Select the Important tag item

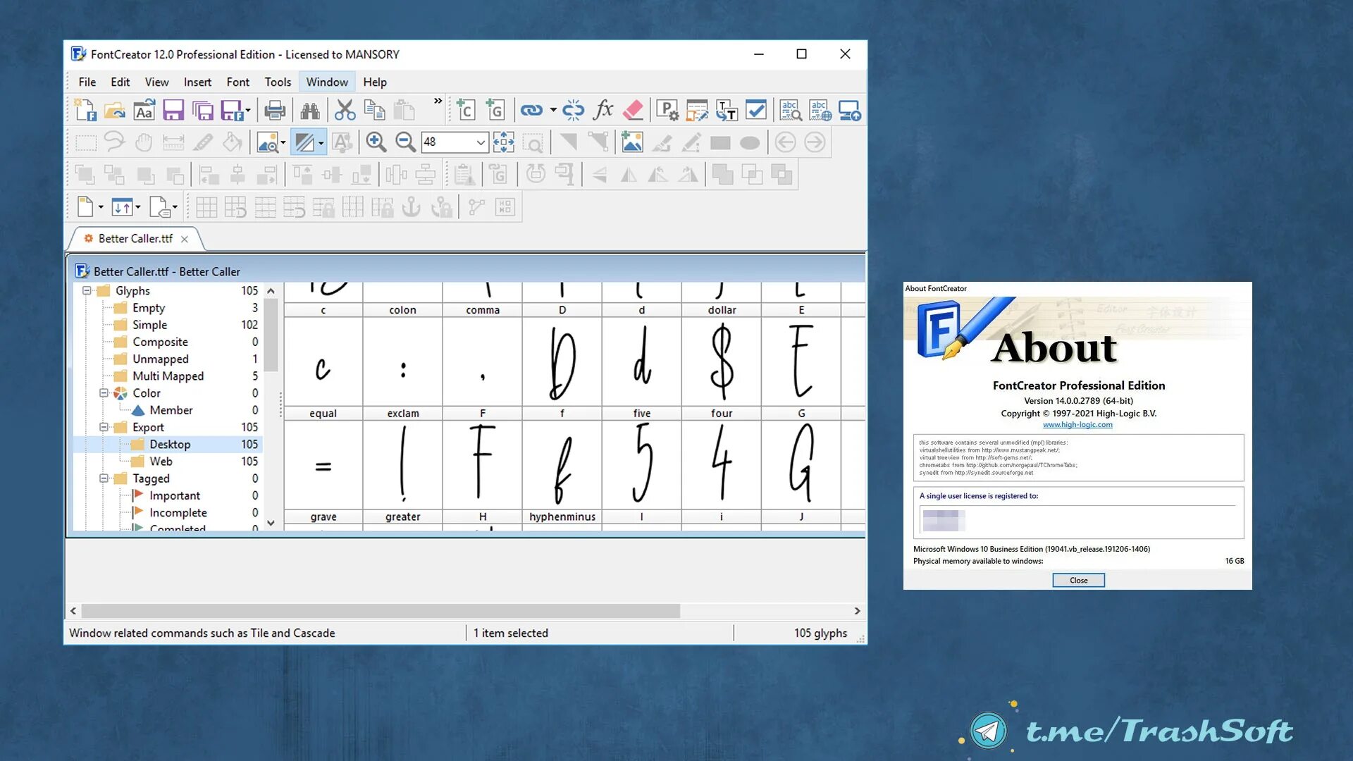(x=175, y=495)
